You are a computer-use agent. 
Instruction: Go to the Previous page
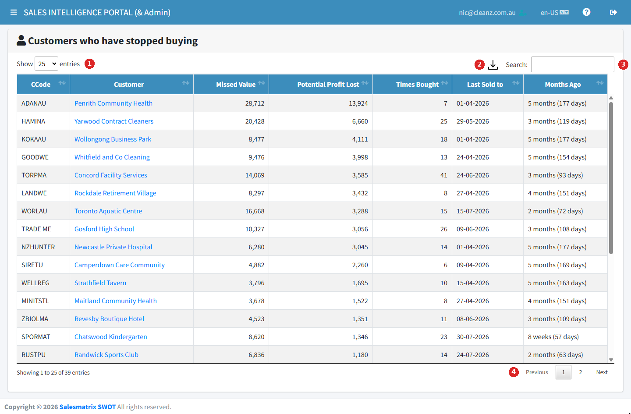pyautogui.click(x=537, y=372)
